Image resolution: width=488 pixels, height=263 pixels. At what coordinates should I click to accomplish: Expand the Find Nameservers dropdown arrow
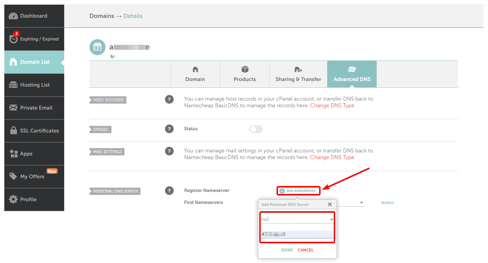tap(362, 203)
